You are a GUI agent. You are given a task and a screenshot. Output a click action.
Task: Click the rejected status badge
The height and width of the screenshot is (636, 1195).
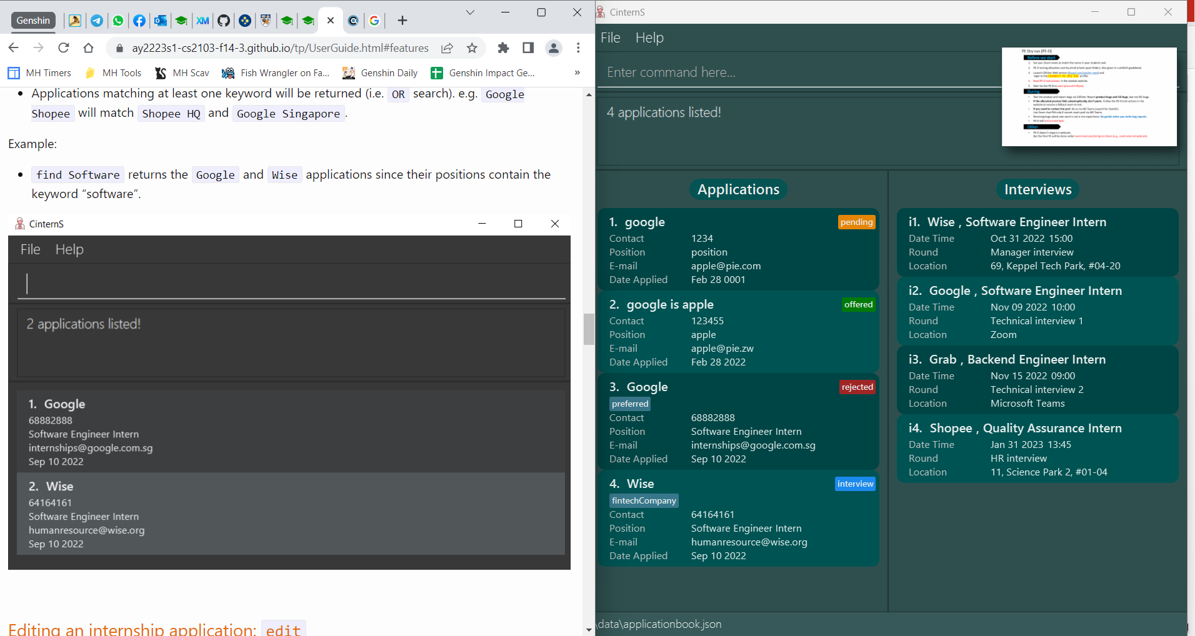[x=857, y=387]
